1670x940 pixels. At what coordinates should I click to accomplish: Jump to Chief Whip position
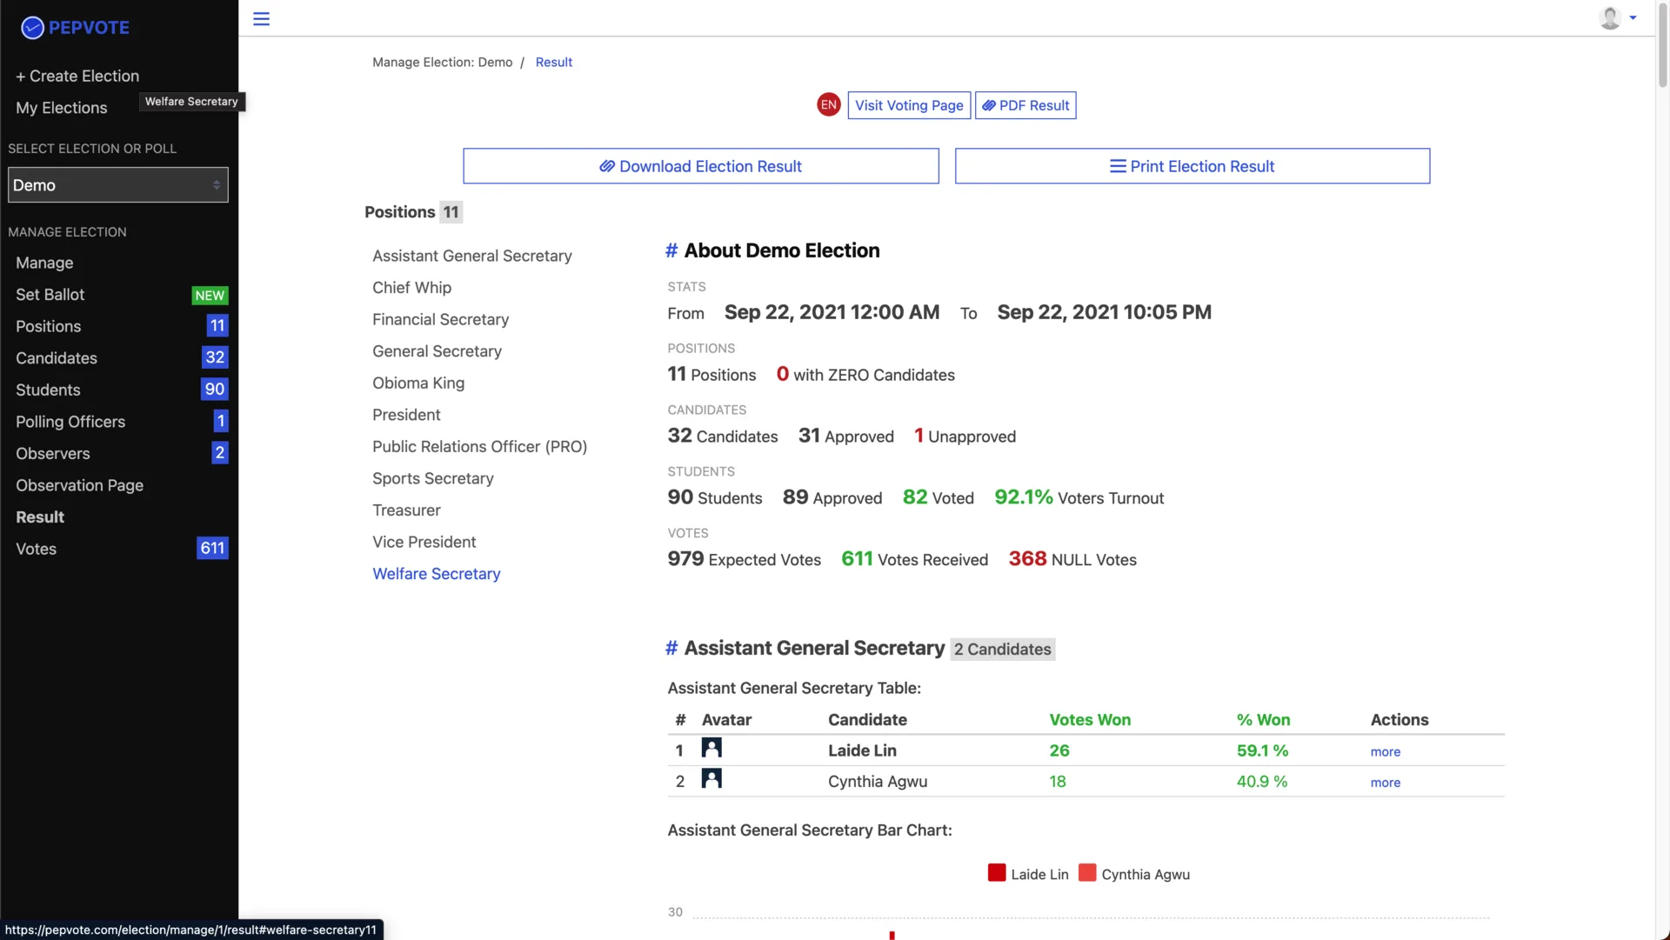pos(412,288)
